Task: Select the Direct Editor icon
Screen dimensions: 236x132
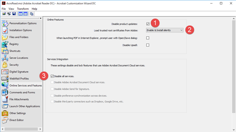Action: 5,120
